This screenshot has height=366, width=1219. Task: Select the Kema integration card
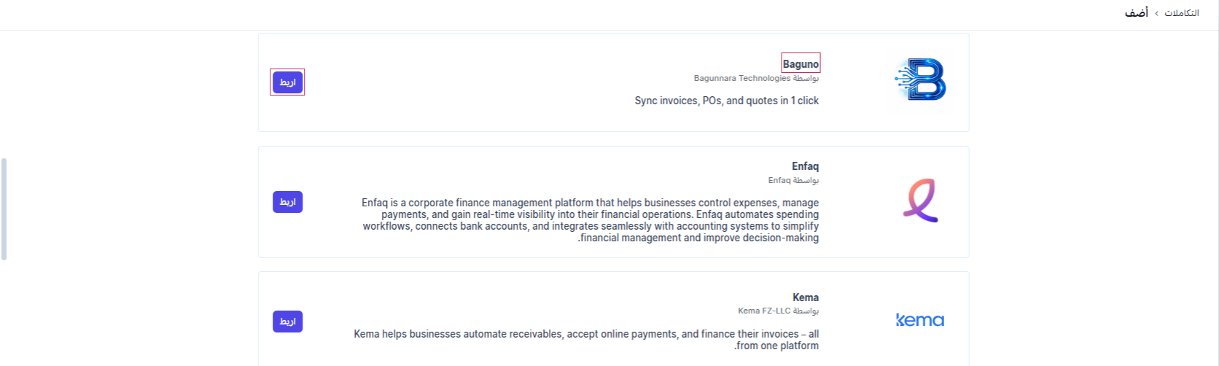(614, 319)
